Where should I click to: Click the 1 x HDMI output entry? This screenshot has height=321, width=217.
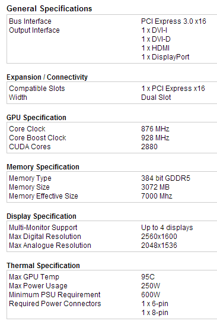point(155,48)
